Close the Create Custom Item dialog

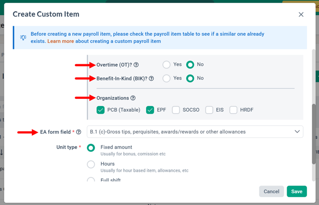click(x=301, y=14)
